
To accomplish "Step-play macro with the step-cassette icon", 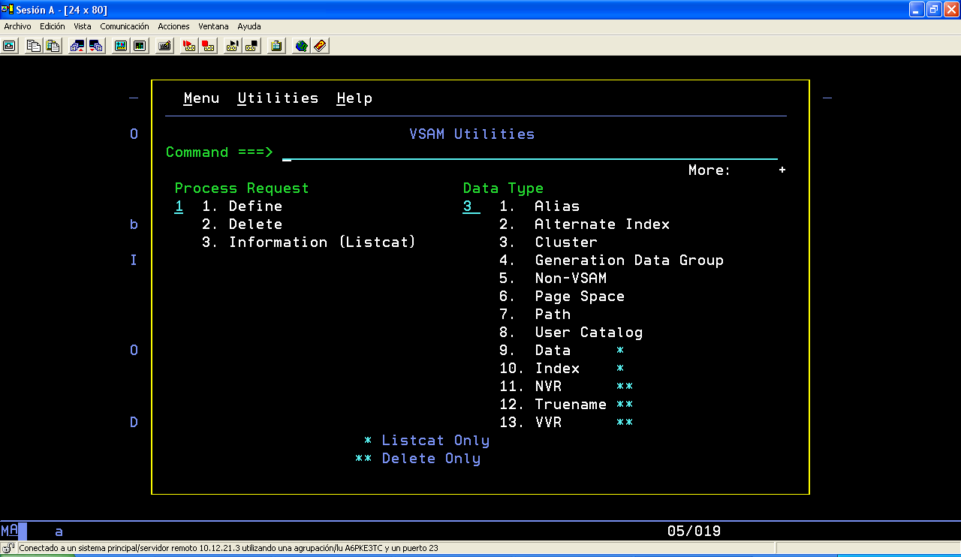I will pyautogui.click(x=230, y=46).
